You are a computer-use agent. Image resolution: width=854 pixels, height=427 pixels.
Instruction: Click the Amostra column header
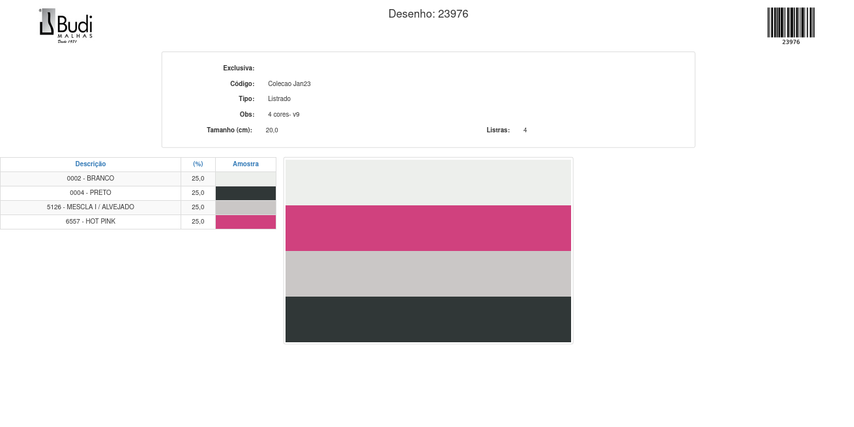coord(246,164)
